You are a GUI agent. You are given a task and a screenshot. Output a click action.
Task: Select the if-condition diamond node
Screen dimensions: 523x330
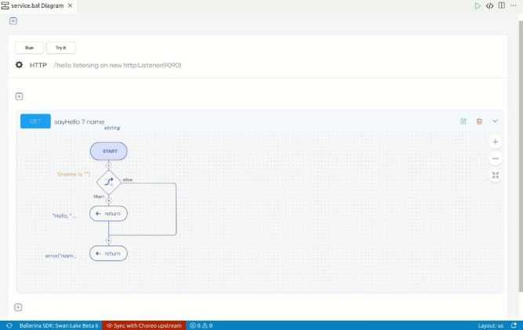tap(108, 181)
